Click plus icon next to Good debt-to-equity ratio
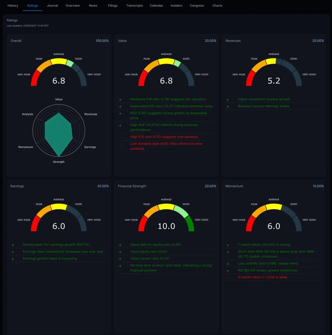332x335 pixels. (x=120, y=245)
